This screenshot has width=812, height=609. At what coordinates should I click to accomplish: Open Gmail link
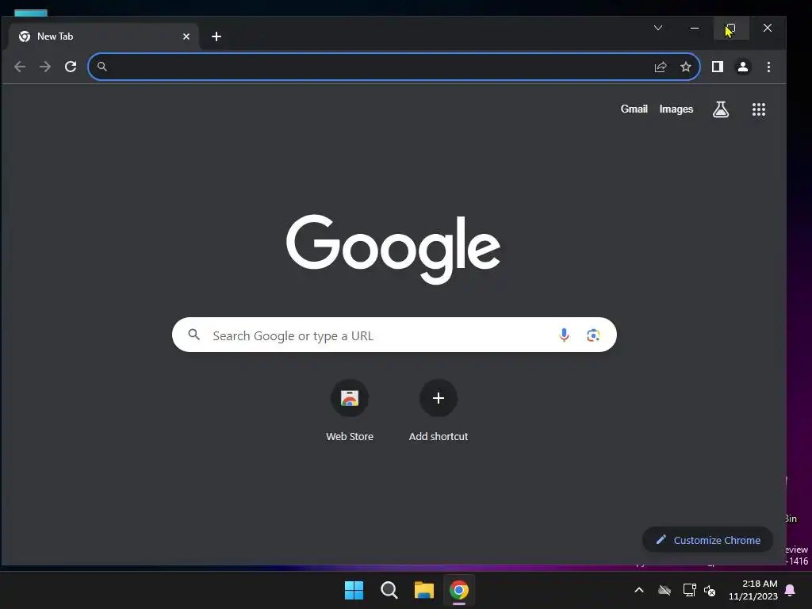pos(634,109)
